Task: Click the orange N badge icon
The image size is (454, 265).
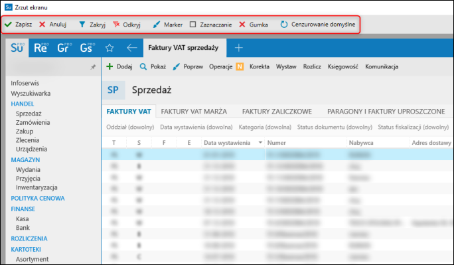Action: coord(240,66)
